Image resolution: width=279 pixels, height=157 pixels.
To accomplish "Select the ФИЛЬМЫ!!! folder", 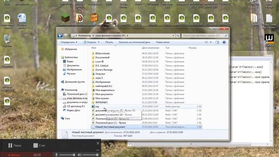I will 102,102.
